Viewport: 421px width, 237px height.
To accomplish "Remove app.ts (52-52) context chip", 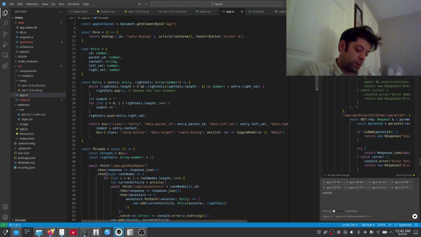I will click(x=387, y=187).
